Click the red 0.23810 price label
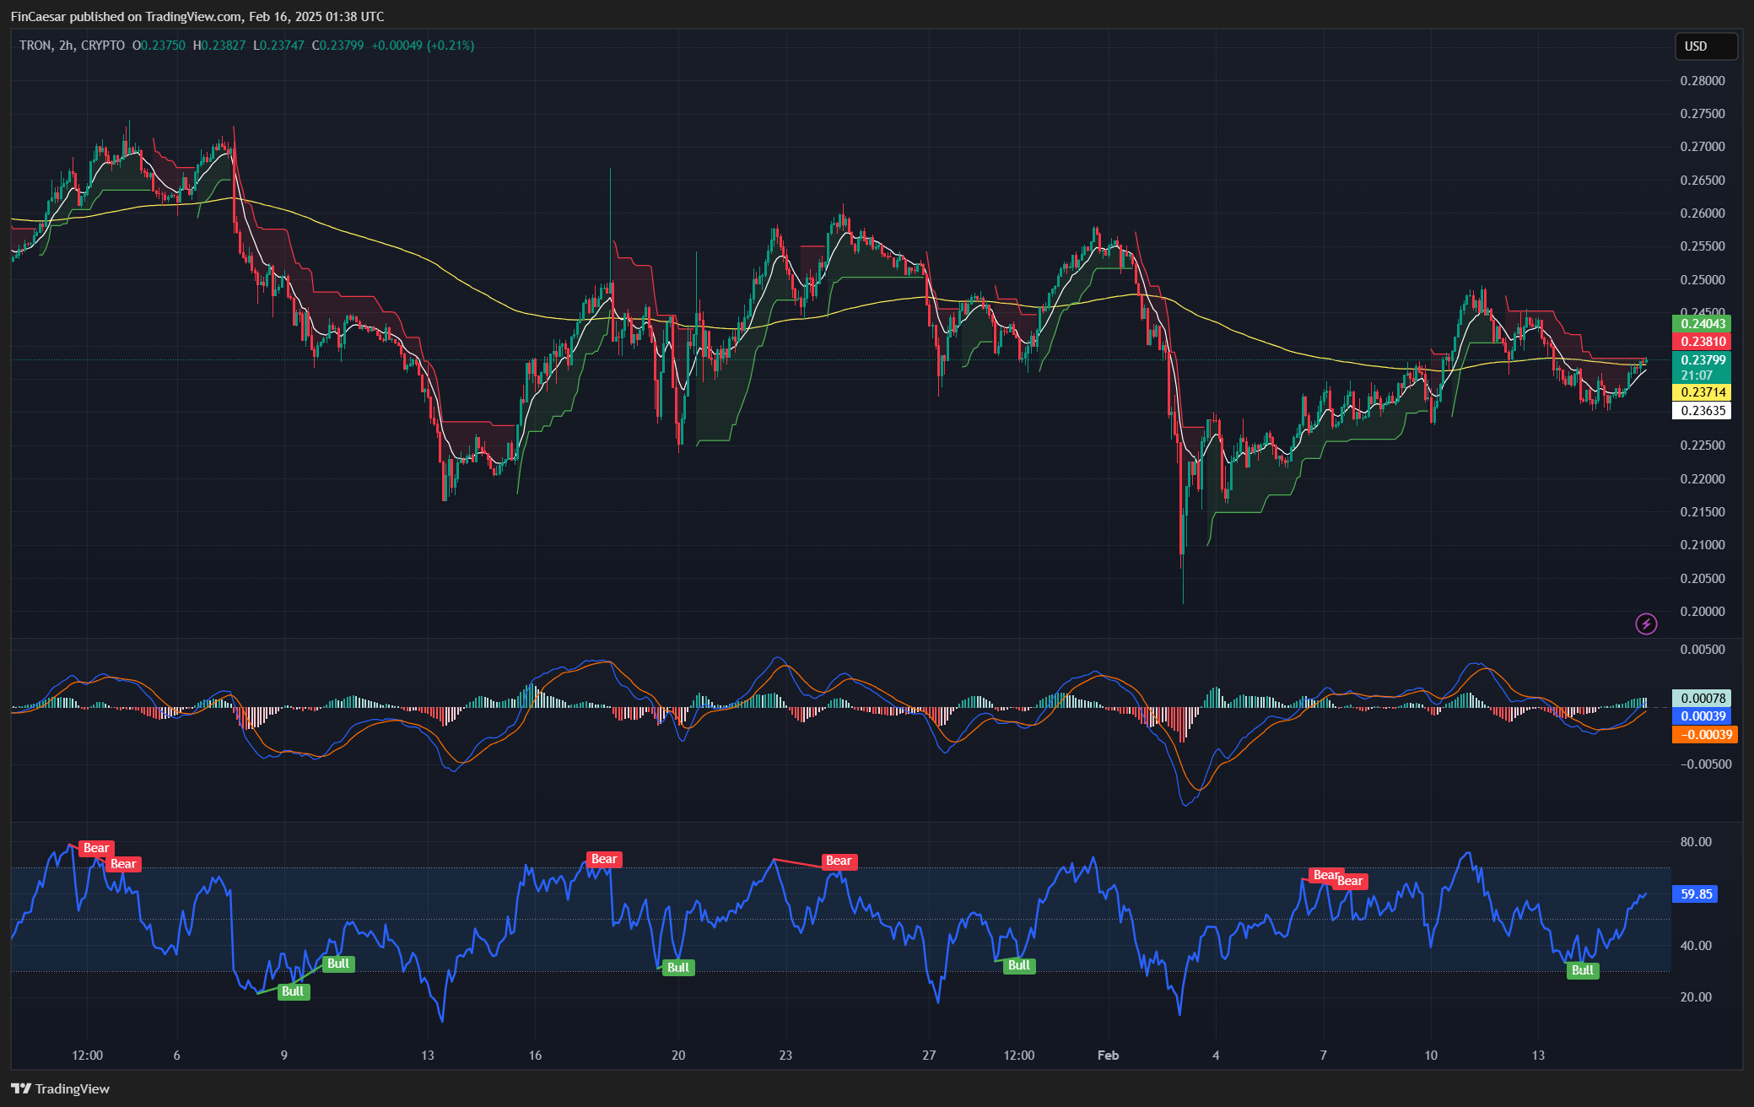This screenshot has width=1754, height=1107. tap(1702, 342)
